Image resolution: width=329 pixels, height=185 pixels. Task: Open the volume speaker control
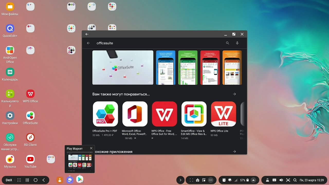pyautogui.click(x=281, y=180)
